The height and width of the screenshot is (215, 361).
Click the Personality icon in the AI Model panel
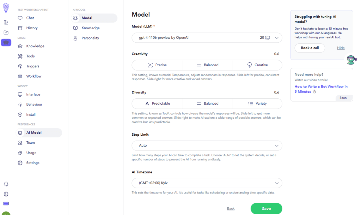[75, 38]
